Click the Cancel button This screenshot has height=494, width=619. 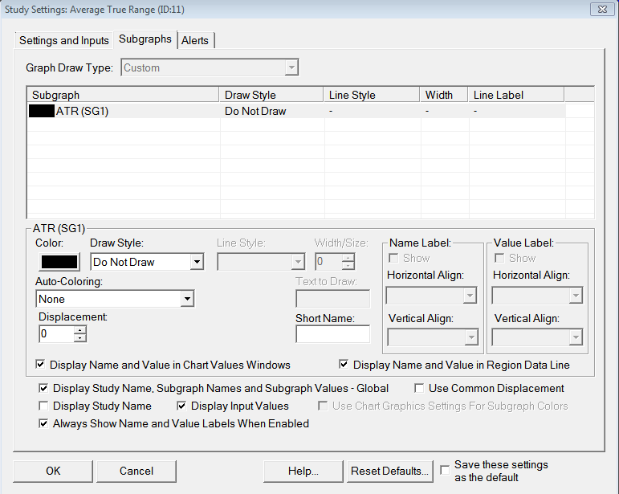(x=136, y=471)
